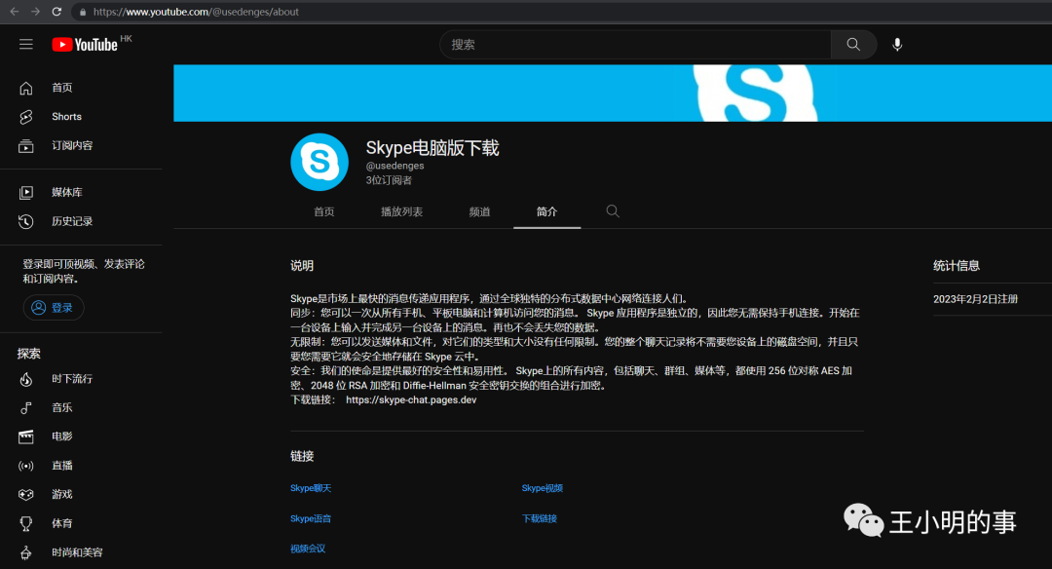Click the search magnifier button

coord(853,44)
